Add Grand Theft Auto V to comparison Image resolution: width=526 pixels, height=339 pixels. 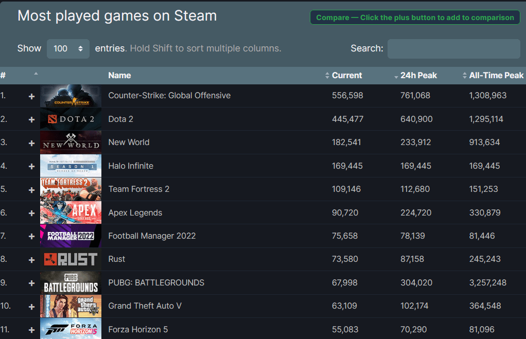31,306
